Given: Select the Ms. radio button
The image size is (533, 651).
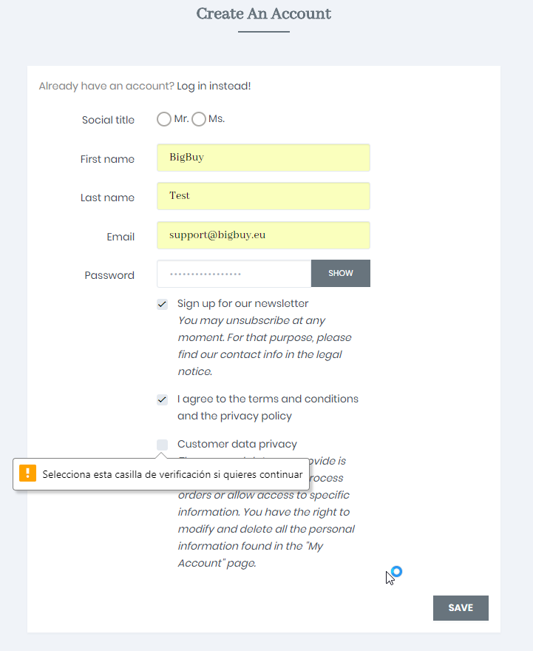Looking at the screenshot, I should tap(199, 119).
